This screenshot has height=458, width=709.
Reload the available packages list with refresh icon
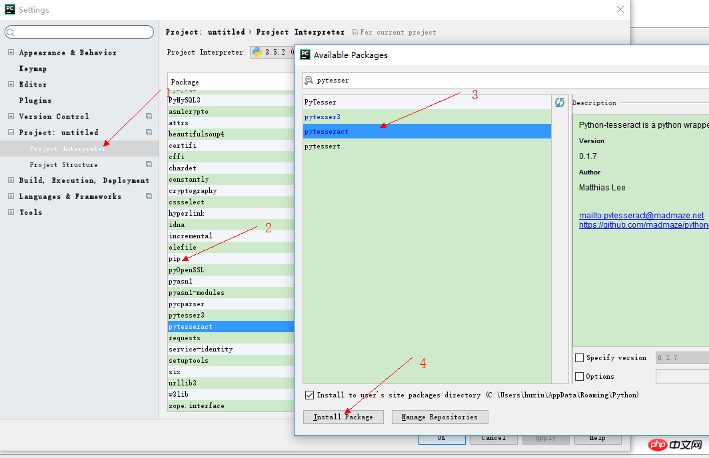pos(559,103)
